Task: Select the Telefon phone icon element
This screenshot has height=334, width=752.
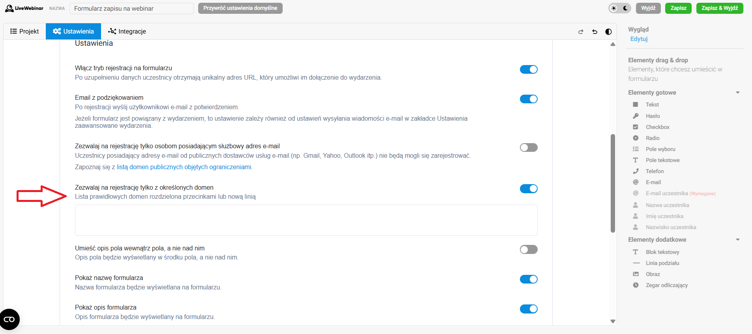Action: click(636, 171)
